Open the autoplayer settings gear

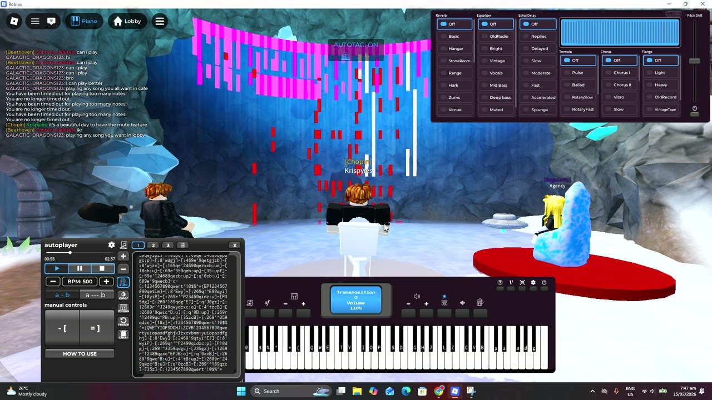pyautogui.click(x=111, y=245)
